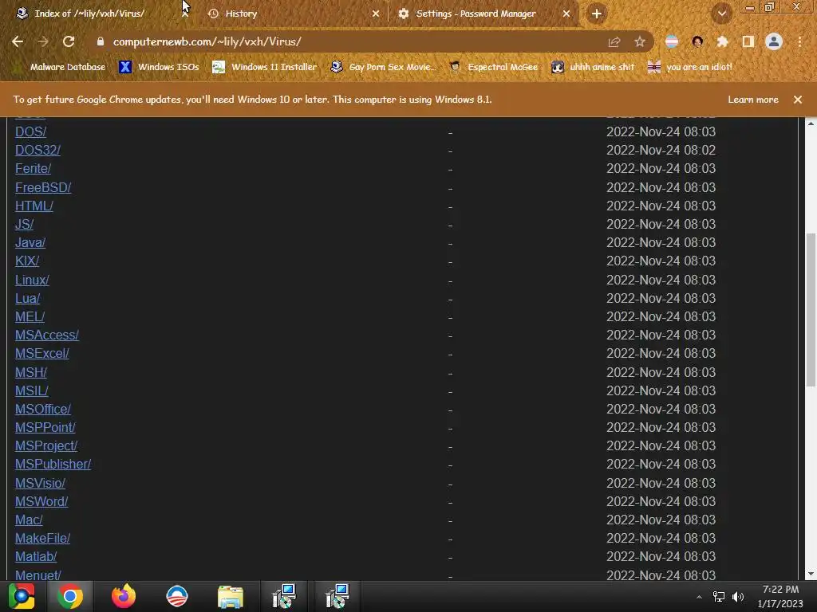Viewport: 817px width, 612px height.
Task: Open the HTML/ directory
Action: [x=34, y=206]
